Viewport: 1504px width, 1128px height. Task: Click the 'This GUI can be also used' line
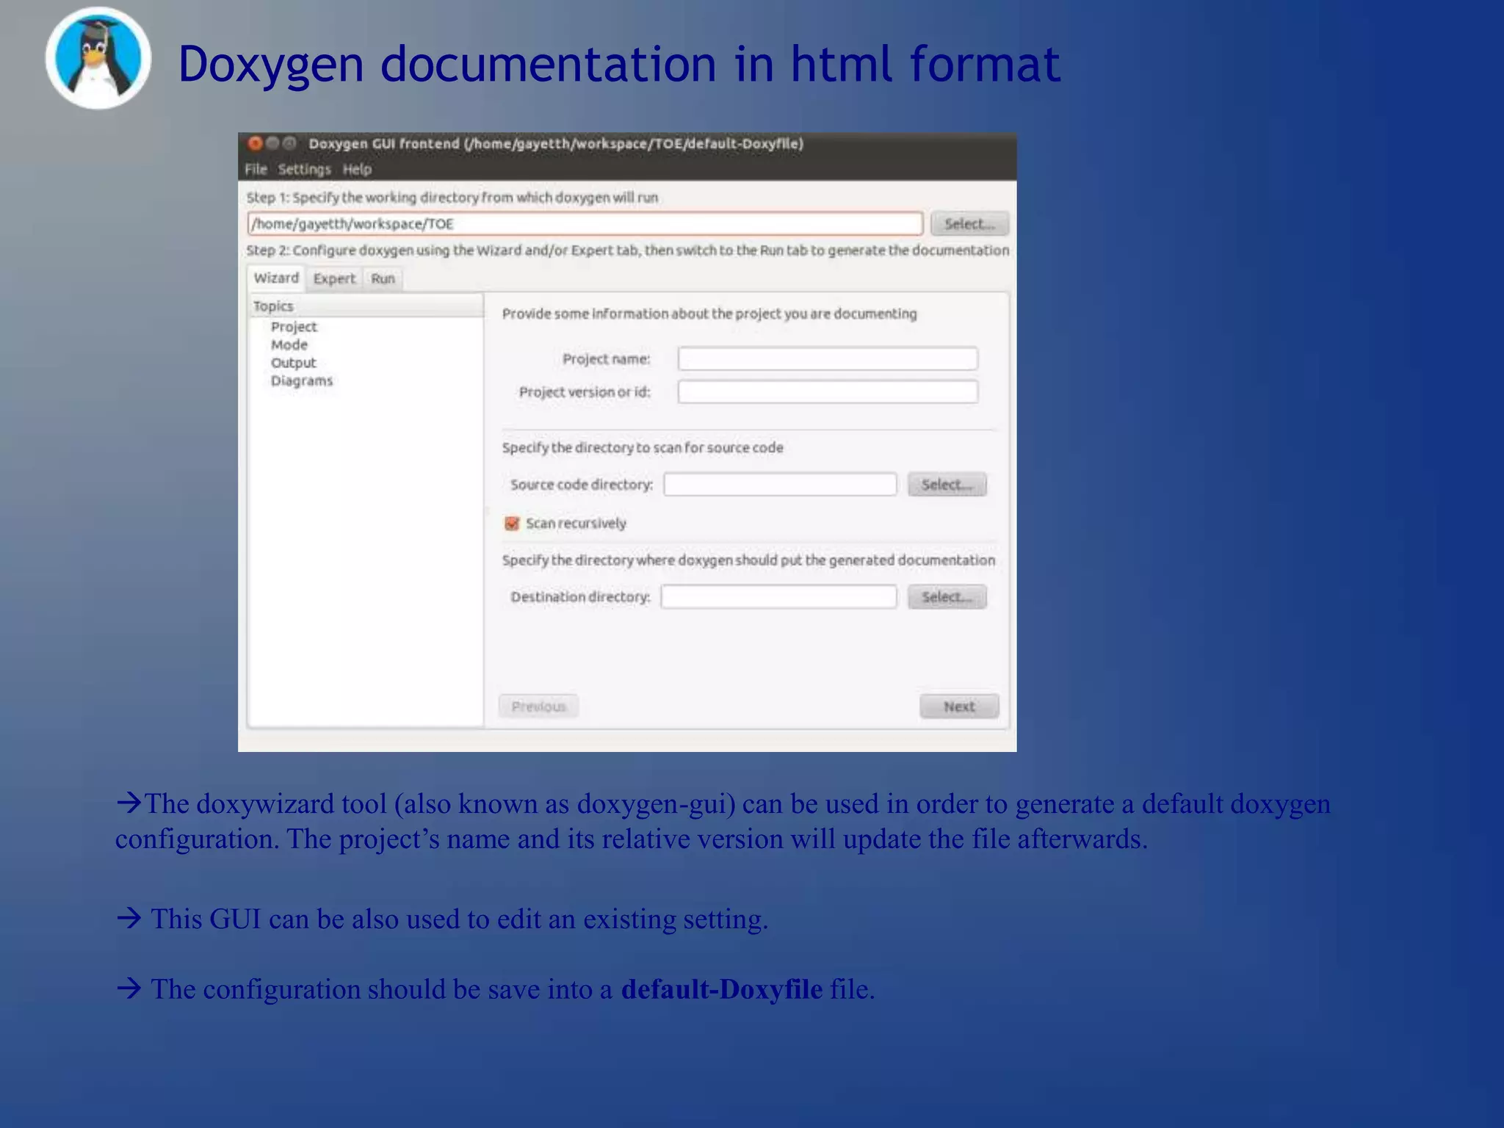pos(441,919)
